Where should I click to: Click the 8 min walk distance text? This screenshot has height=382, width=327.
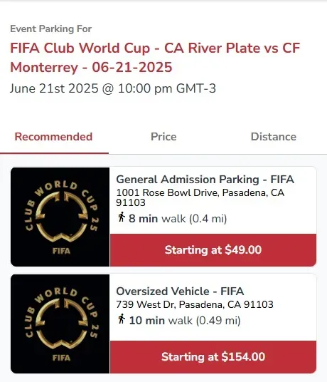click(x=178, y=219)
